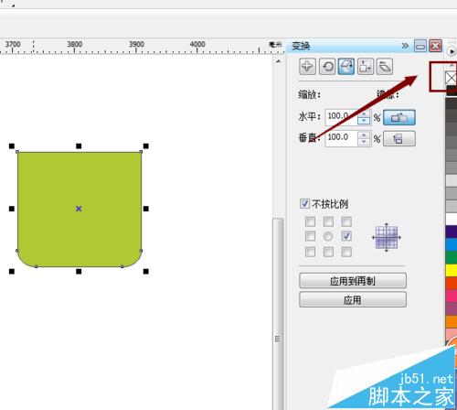Click the right-middle selection handle
This screenshot has width=457, height=410.
(146, 209)
